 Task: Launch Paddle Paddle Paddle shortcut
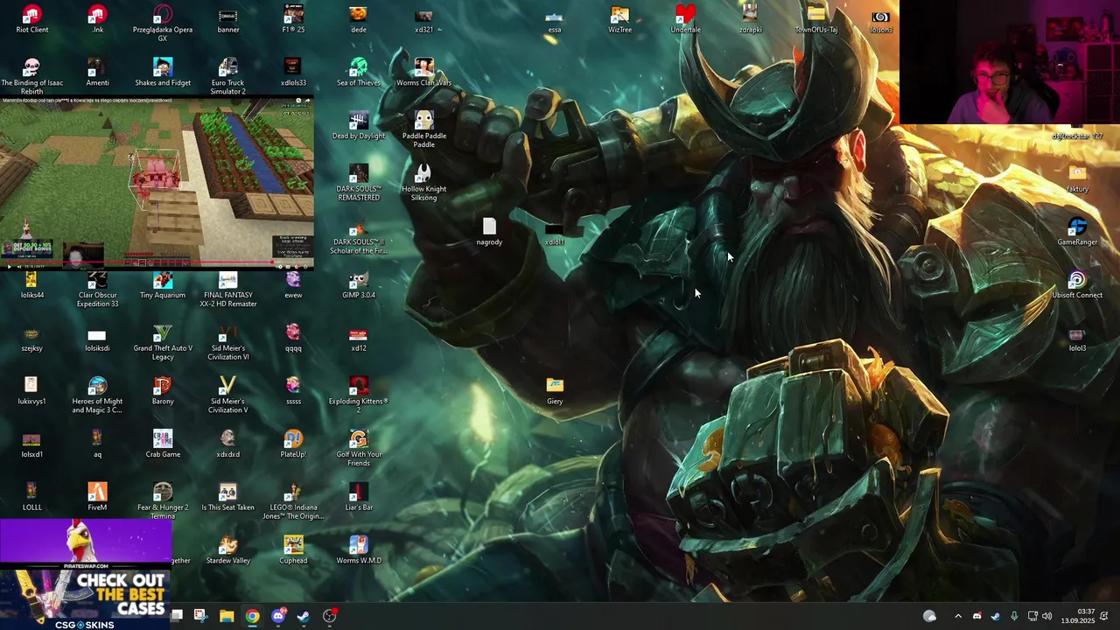point(424,129)
